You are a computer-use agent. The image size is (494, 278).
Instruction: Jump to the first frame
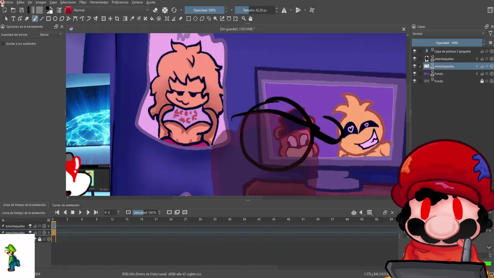tap(57, 212)
